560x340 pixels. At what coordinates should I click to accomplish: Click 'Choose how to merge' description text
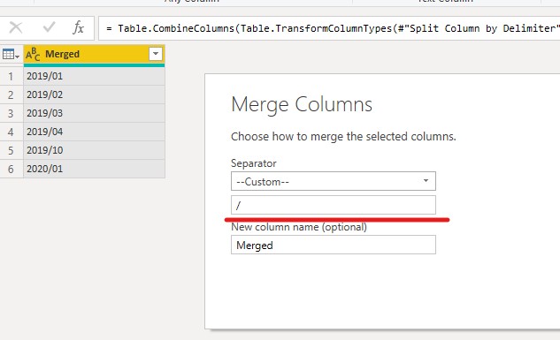[343, 137]
